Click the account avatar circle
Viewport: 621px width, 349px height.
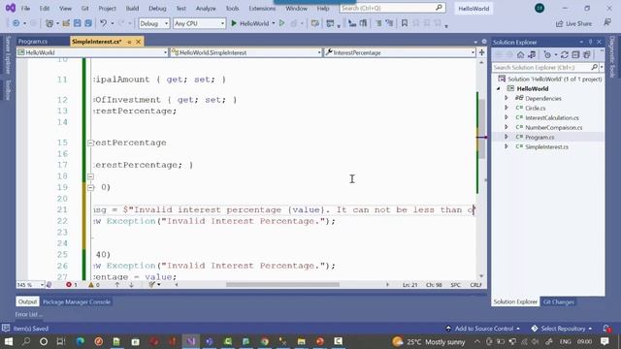539,8
